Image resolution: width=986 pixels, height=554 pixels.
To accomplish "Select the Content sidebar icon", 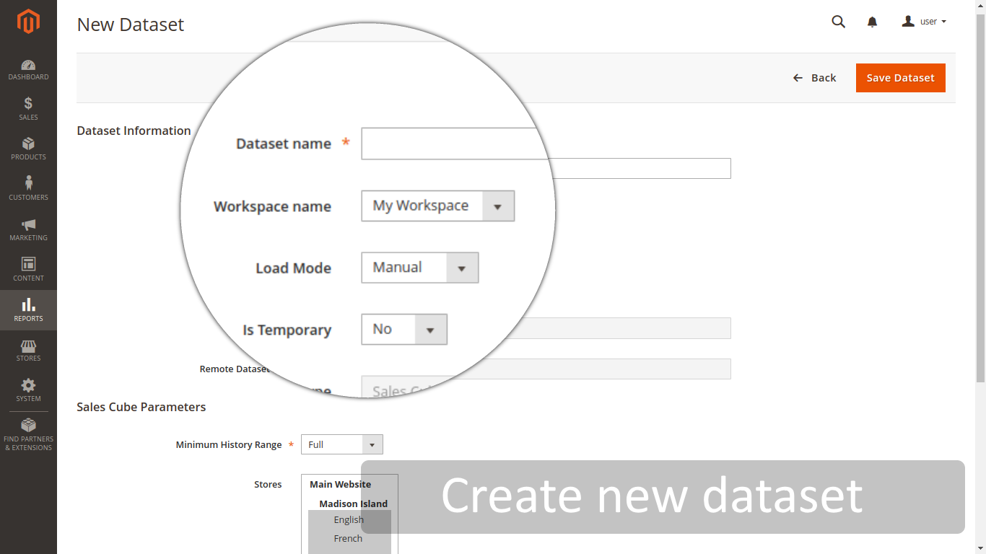I will pyautogui.click(x=28, y=271).
